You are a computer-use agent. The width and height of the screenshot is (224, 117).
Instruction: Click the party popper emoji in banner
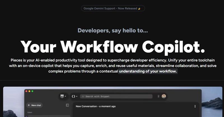pos(139,9)
